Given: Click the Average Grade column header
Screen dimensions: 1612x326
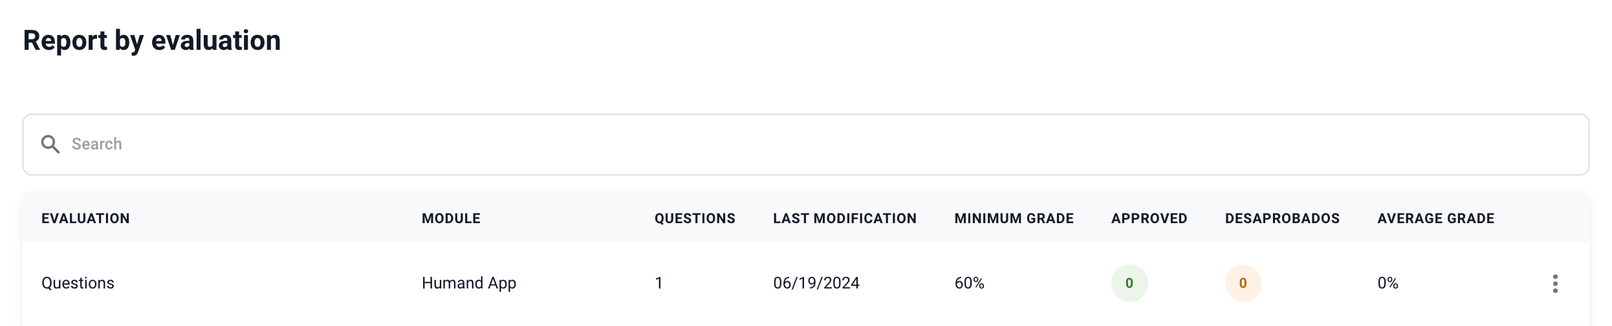Looking at the screenshot, I should (1435, 219).
